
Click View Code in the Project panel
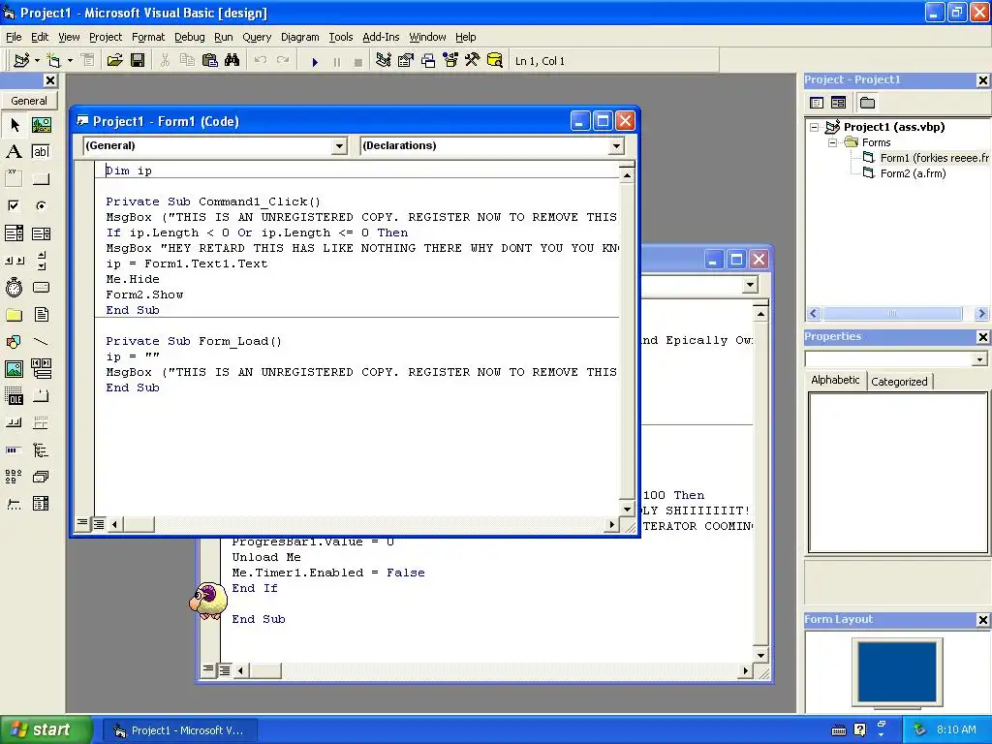[817, 103]
